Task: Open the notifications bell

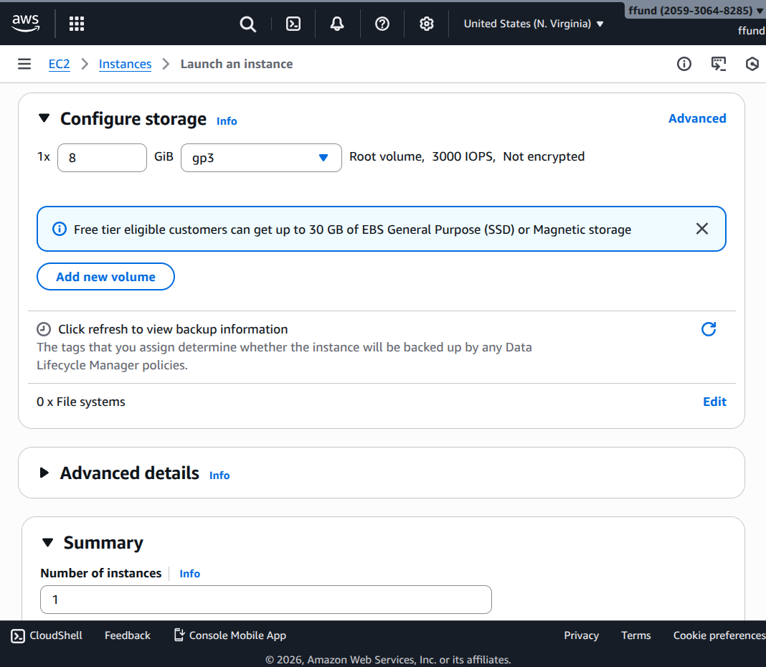Action: [x=337, y=24]
